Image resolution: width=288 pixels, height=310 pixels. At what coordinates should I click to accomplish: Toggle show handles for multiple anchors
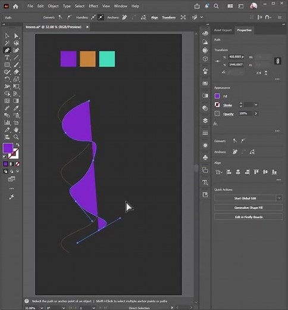[x=93, y=17]
